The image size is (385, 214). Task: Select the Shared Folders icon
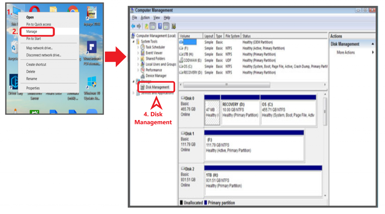click(x=142, y=58)
